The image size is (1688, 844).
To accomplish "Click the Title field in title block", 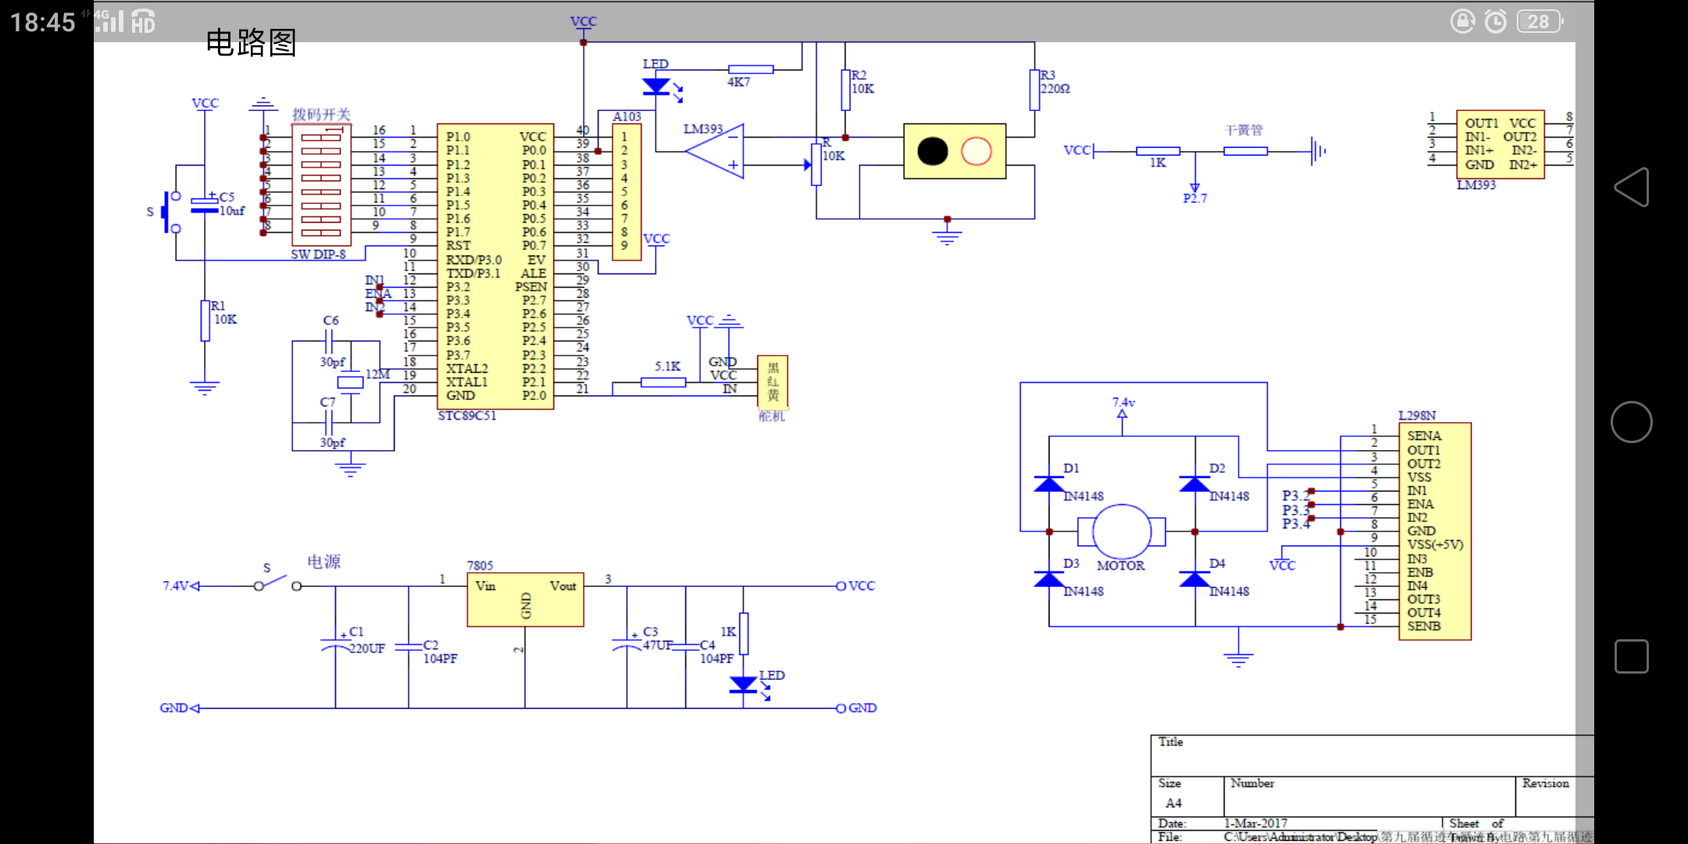I will [x=1371, y=756].
